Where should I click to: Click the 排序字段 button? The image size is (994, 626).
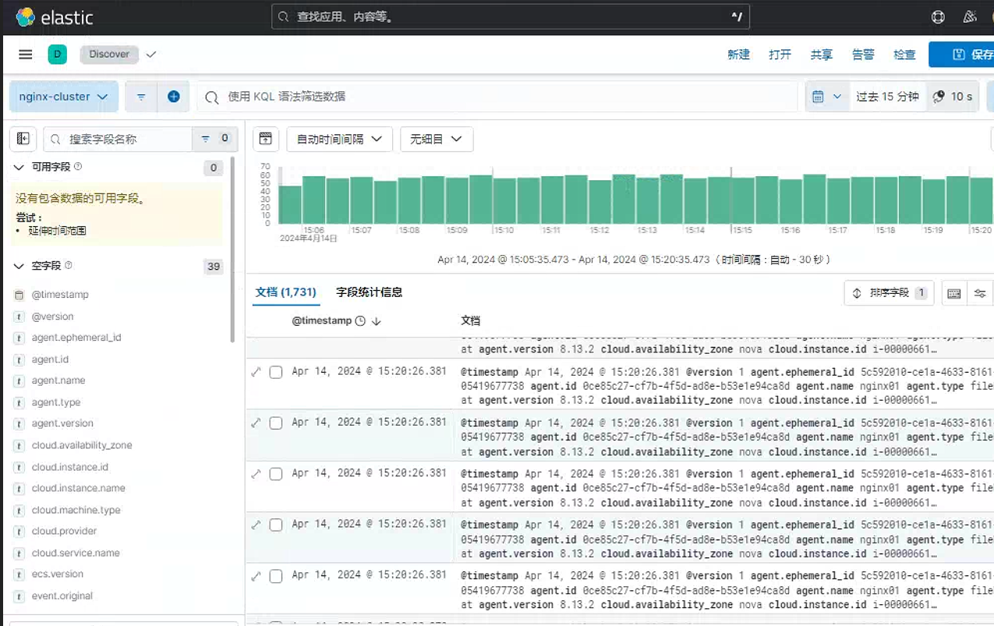[889, 293]
